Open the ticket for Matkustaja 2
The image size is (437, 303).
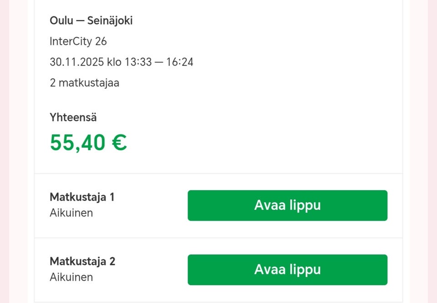click(287, 269)
